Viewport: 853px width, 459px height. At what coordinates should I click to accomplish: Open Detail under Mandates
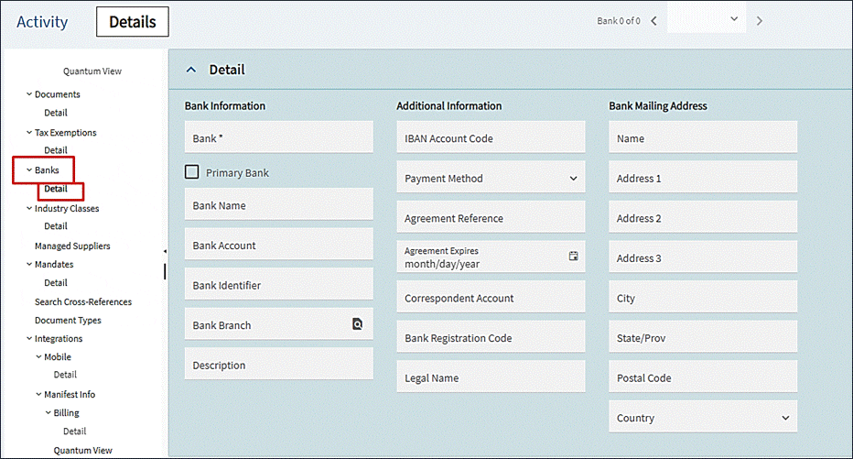[56, 282]
